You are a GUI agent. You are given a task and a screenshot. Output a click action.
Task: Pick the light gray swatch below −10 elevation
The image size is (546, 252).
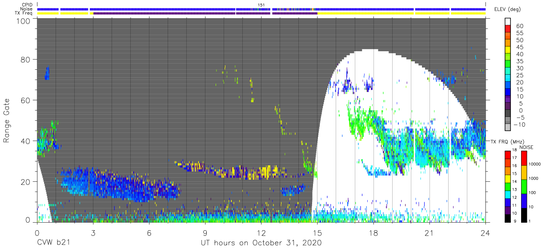click(509, 128)
